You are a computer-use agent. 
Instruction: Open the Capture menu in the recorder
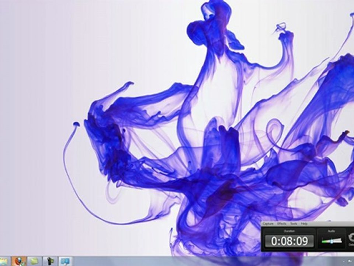[268, 224]
